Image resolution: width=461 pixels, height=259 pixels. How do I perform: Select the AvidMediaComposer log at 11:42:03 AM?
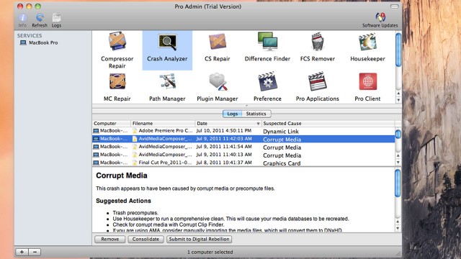point(243,139)
